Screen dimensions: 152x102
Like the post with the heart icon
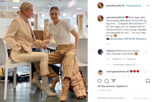[100, 81]
